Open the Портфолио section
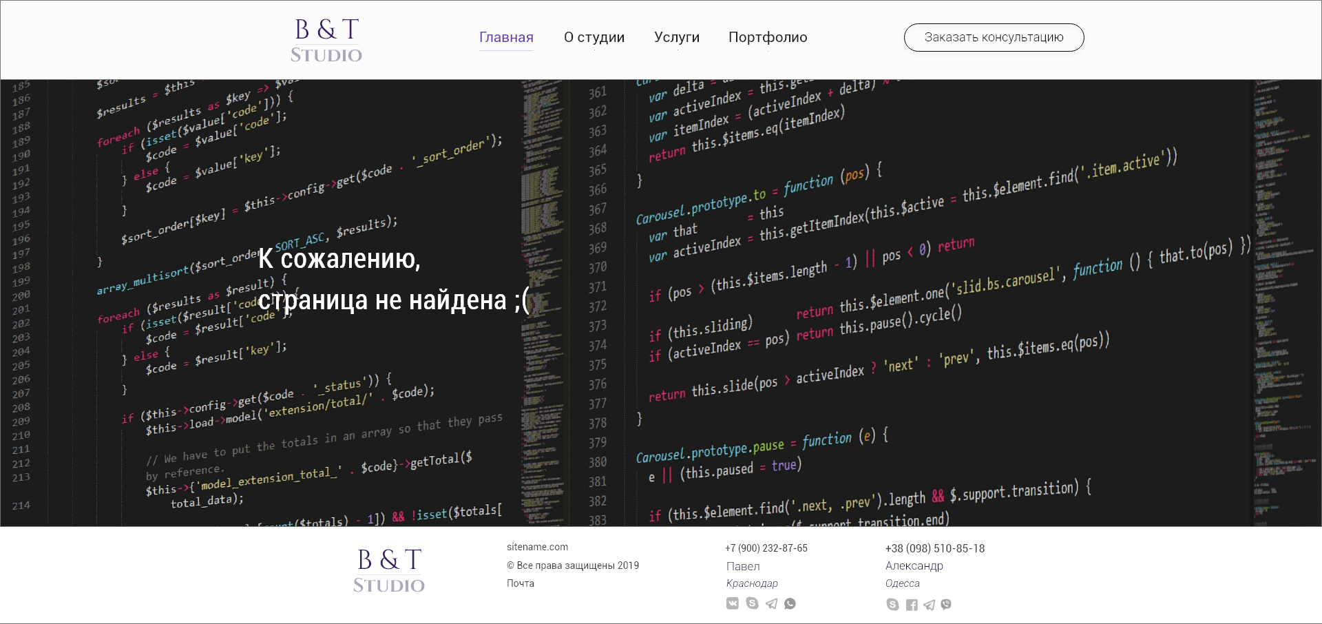The image size is (1322, 624). (x=767, y=38)
